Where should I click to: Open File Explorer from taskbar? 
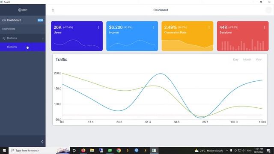click(x=92, y=150)
